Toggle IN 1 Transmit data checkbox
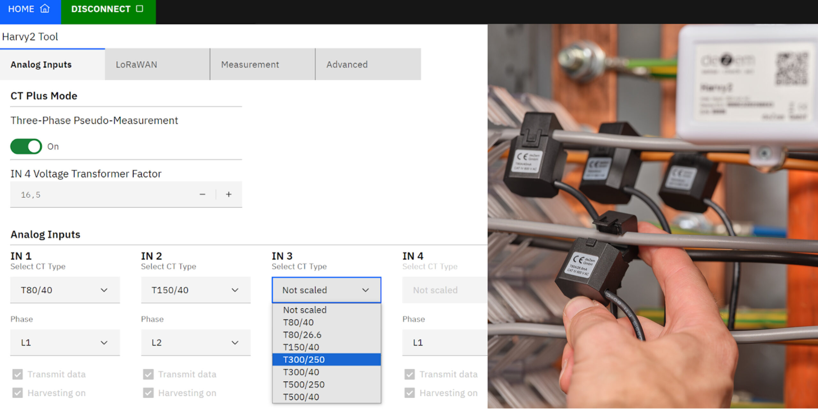818x409 pixels. click(18, 374)
